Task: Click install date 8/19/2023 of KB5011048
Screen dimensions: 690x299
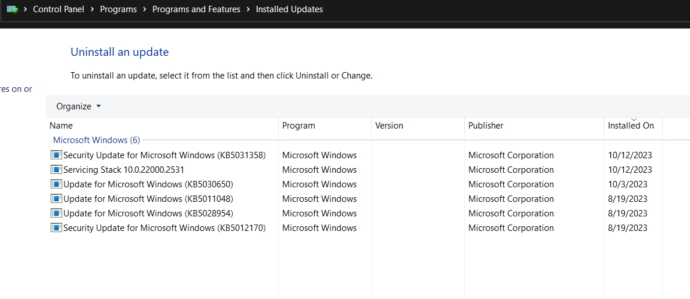Action: pyautogui.click(x=628, y=198)
